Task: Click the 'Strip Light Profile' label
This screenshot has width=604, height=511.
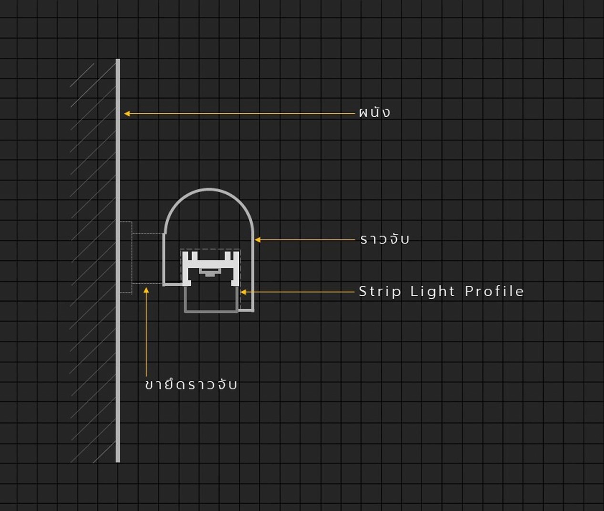Action: click(441, 291)
